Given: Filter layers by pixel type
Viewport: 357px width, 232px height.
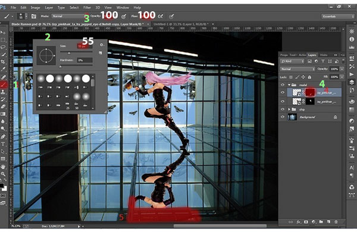Looking at the screenshot, I should point(309,61).
